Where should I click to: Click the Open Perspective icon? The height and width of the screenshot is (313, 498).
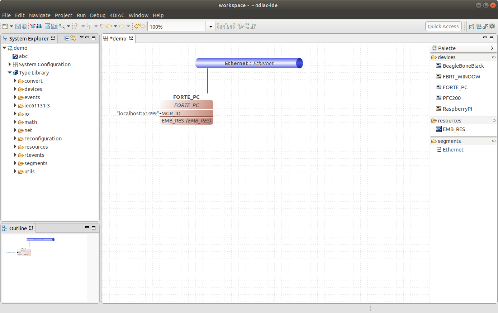pos(472,27)
